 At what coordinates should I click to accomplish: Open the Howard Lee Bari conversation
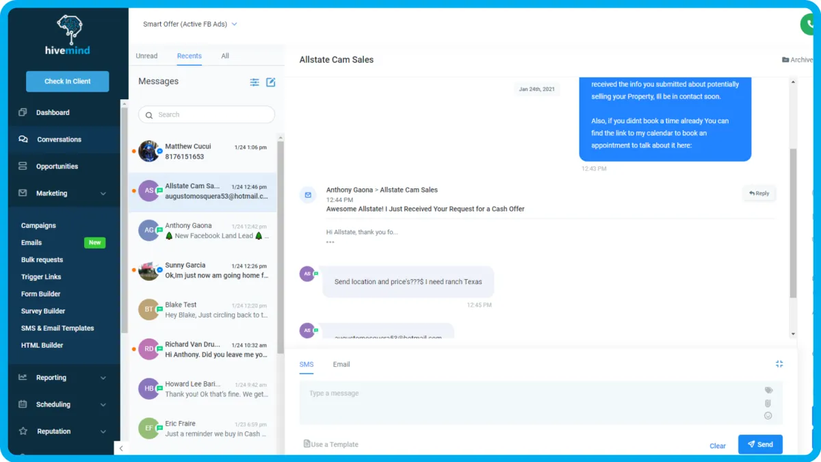coord(203,389)
